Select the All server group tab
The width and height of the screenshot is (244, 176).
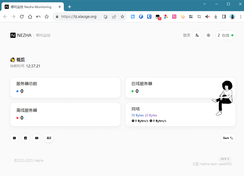click(49, 138)
